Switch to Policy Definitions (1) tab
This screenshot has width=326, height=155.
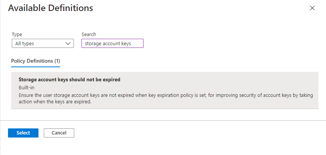click(36, 61)
